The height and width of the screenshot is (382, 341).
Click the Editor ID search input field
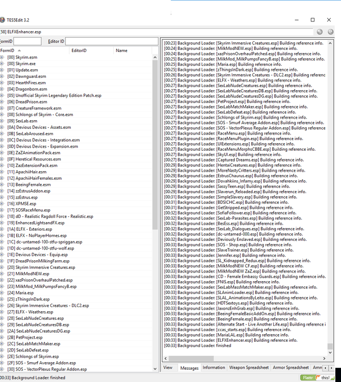point(112,41)
